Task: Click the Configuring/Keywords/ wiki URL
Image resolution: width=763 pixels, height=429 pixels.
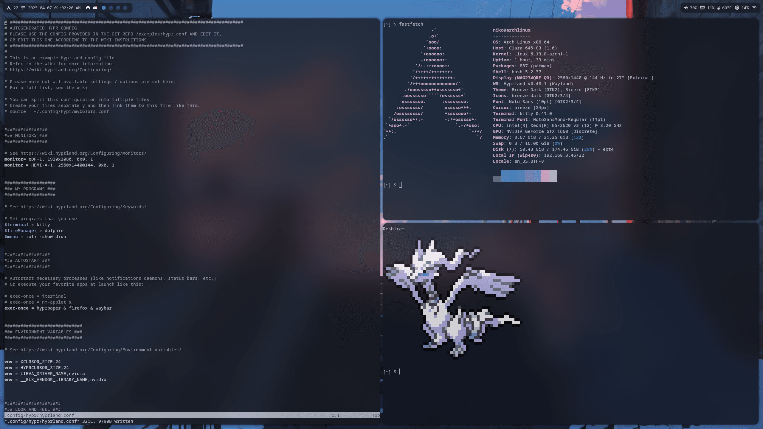Action: 83,207
